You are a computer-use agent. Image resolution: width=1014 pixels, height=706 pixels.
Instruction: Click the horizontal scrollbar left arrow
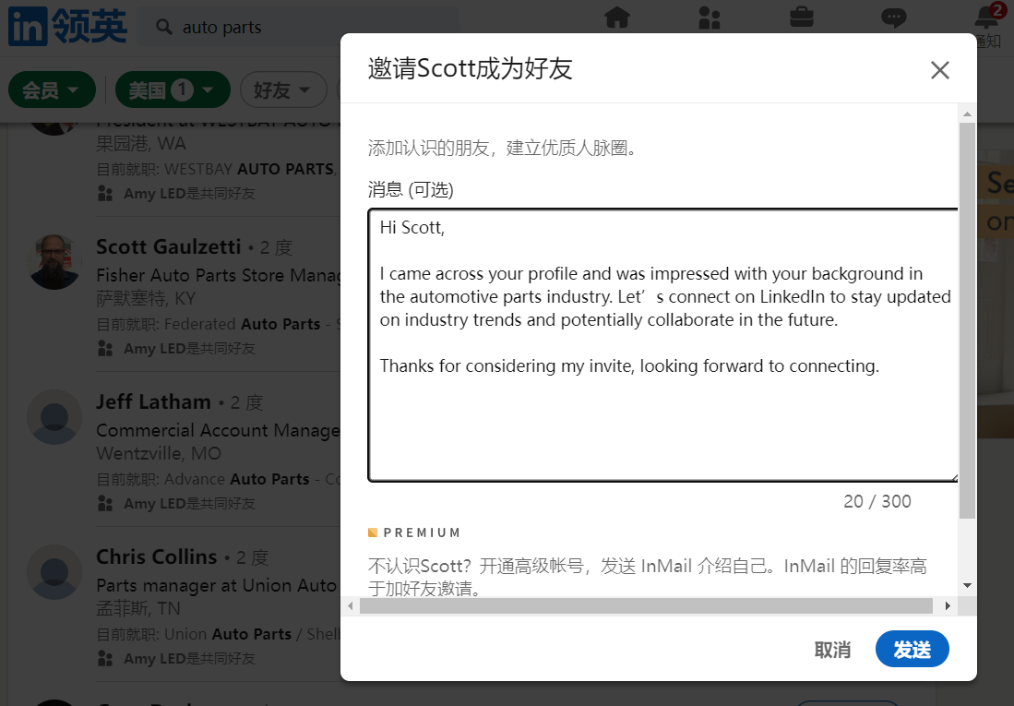coord(350,606)
